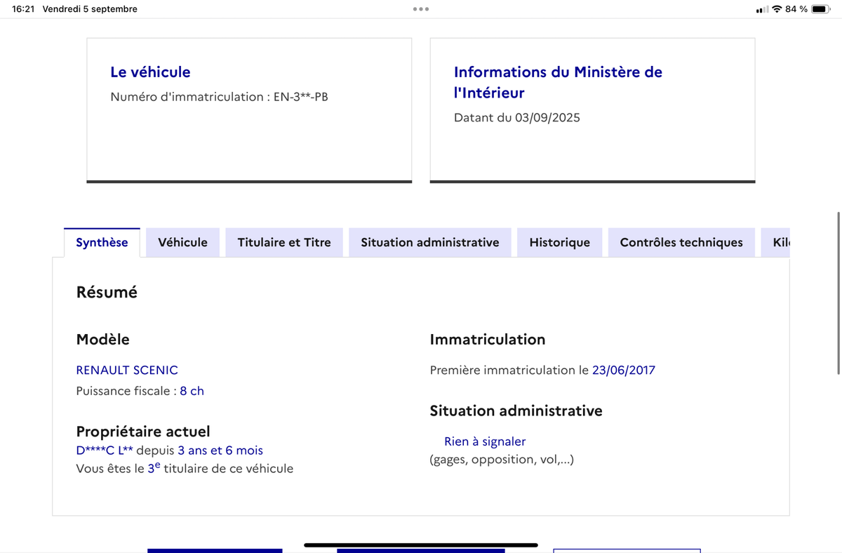Screen dimensions: 842x553
Task: Select the Situation administrative tab
Action: click(430, 242)
